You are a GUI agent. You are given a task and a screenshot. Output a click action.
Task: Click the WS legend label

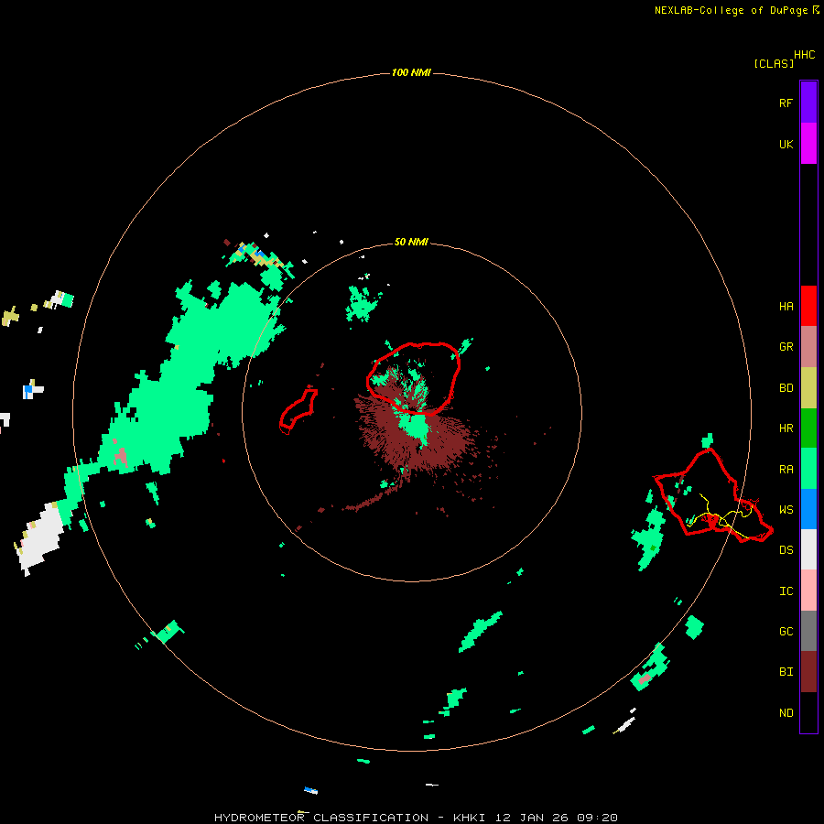(786, 510)
